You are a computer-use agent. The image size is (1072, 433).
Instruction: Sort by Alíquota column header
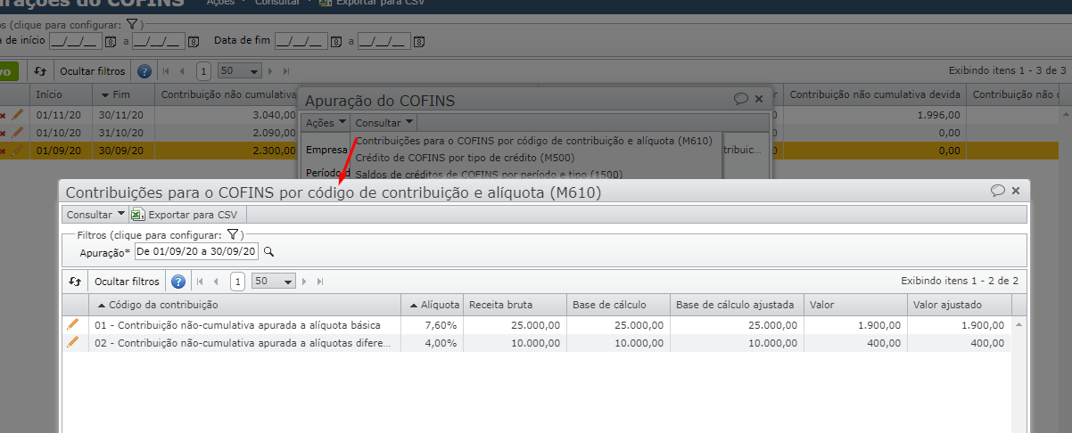(432, 305)
